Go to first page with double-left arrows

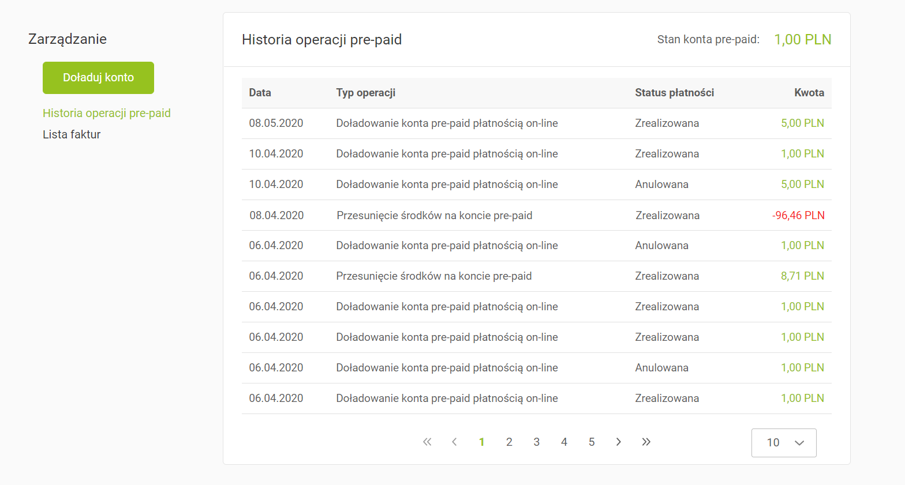pyautogui.click(x=427, y=442)
